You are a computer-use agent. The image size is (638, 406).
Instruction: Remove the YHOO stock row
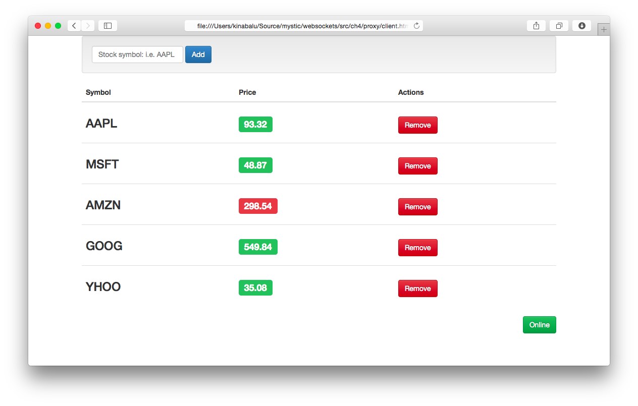(x=417, y=288)
